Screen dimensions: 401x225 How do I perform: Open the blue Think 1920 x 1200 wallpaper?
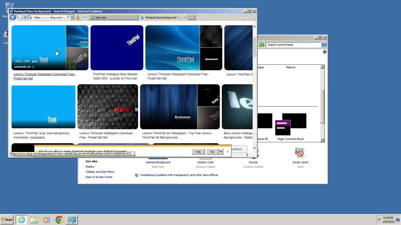[39, 48]
